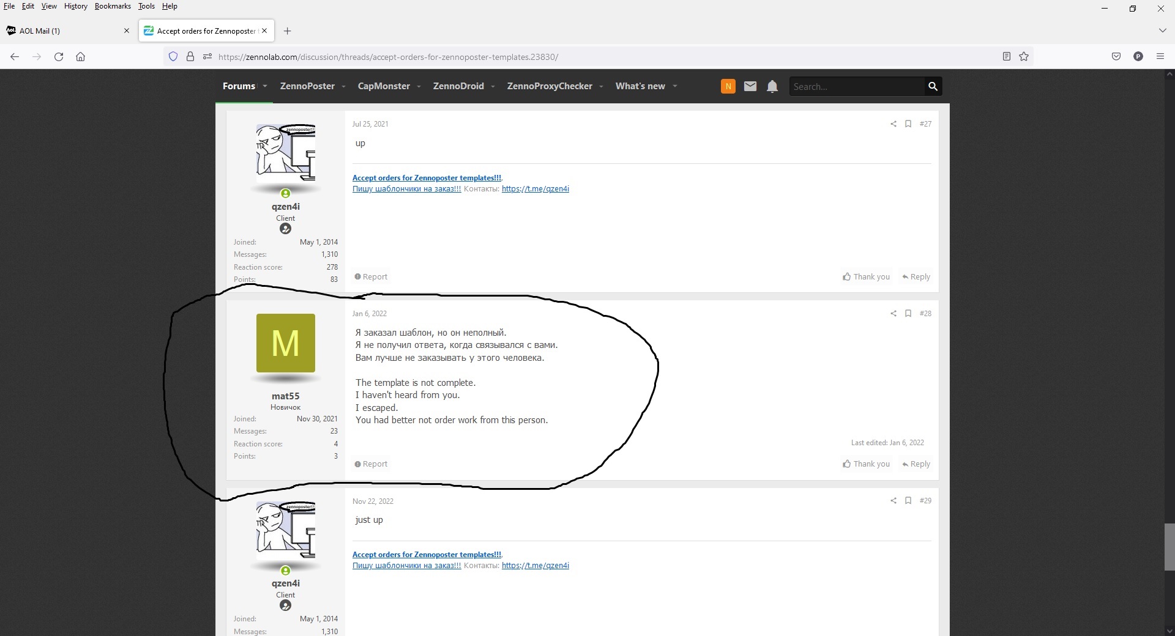Image resolution: width=1175 pixels, height=636 pixels.
Task: Show site security padlock information
Action: click(x=190, y=57)
